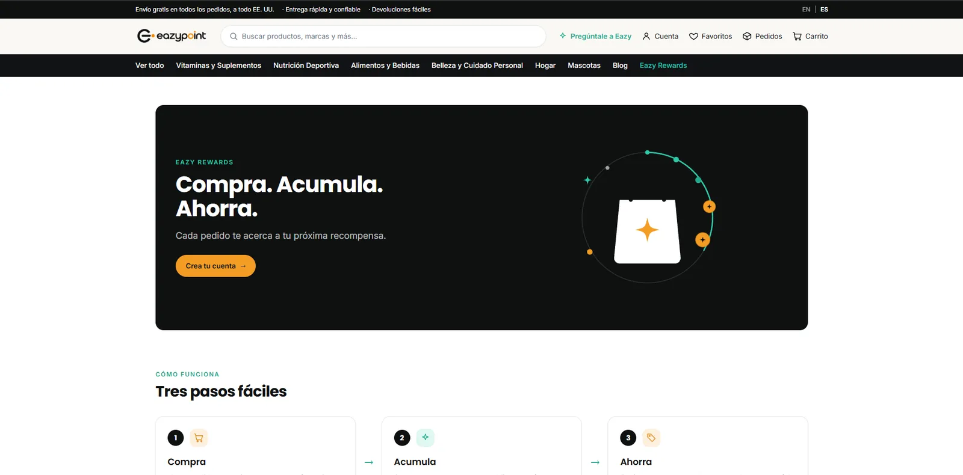The image size is (963, 475).
Task: Open the Ver todo menu
Action: (150, 66)
